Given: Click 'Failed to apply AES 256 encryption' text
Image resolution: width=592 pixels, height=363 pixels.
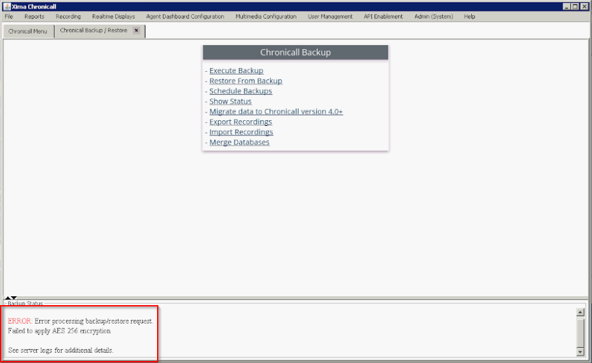Looking at the screenshot, I should [59, 331].
